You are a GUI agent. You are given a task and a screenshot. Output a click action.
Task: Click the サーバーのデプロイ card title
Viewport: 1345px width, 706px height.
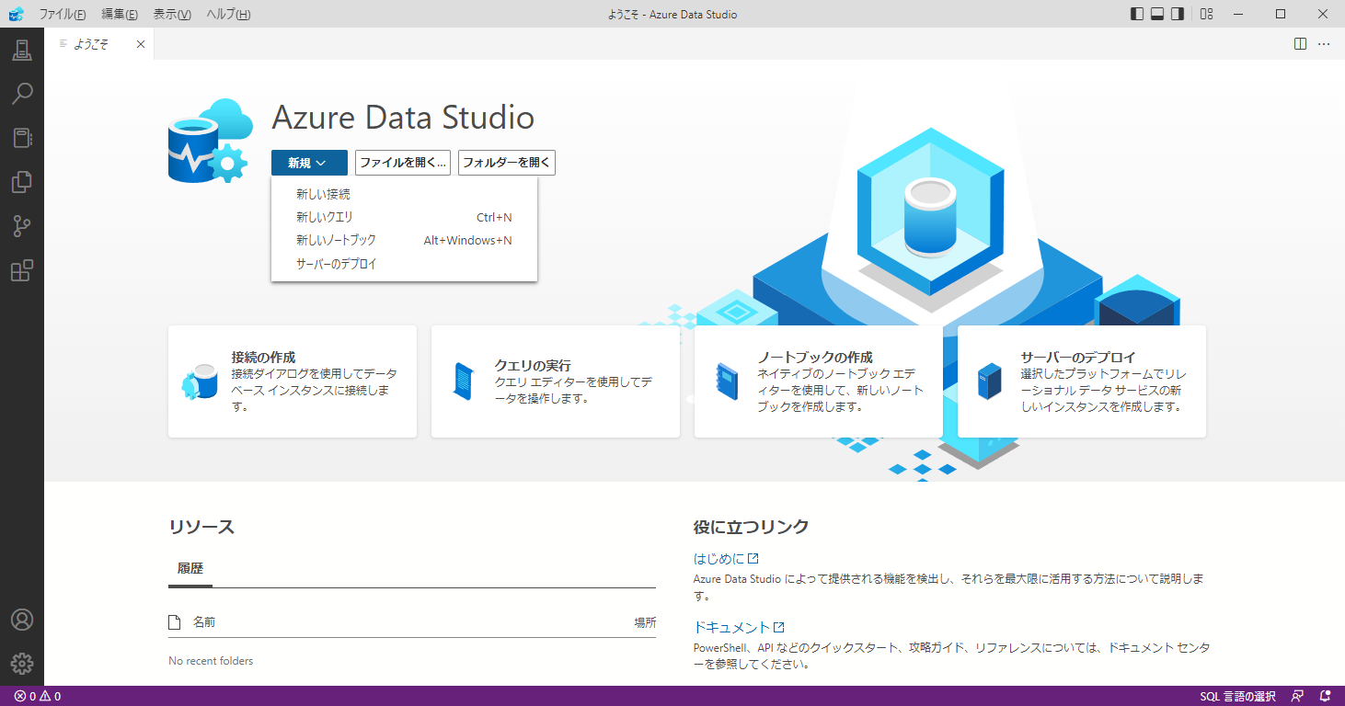pyautogui.click(x=1078, y=358)
